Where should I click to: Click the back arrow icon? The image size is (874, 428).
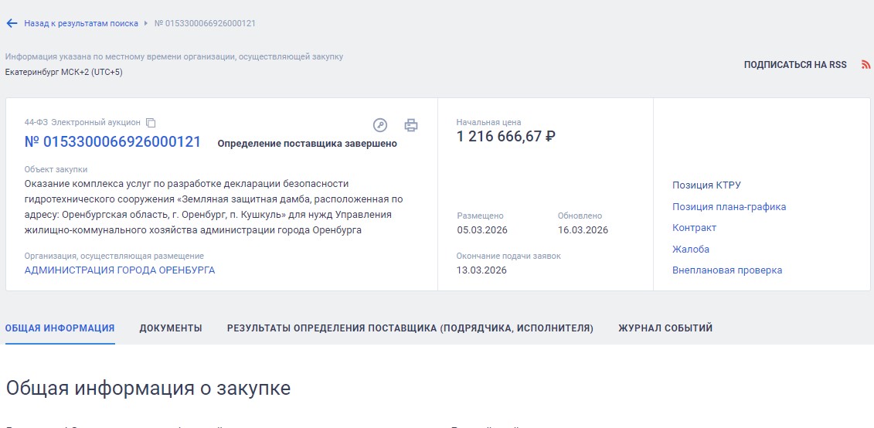(x=12, y=23)
